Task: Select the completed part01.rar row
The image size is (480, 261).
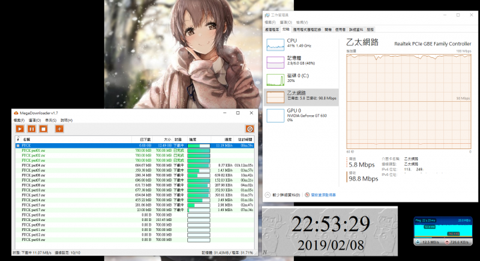Action: (135, 150)
